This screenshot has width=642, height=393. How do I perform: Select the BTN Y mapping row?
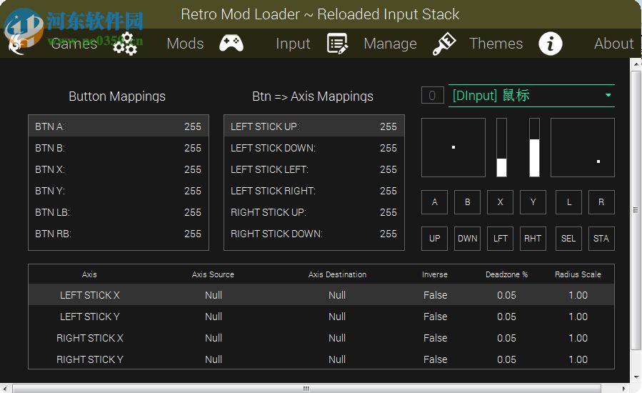[119, 191]
